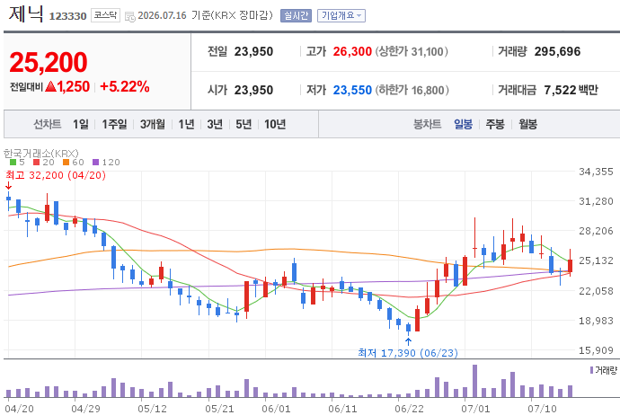Click the lower limit text 하한가 16,800
This screenshot has height=415, width=620.
point(412,90)
